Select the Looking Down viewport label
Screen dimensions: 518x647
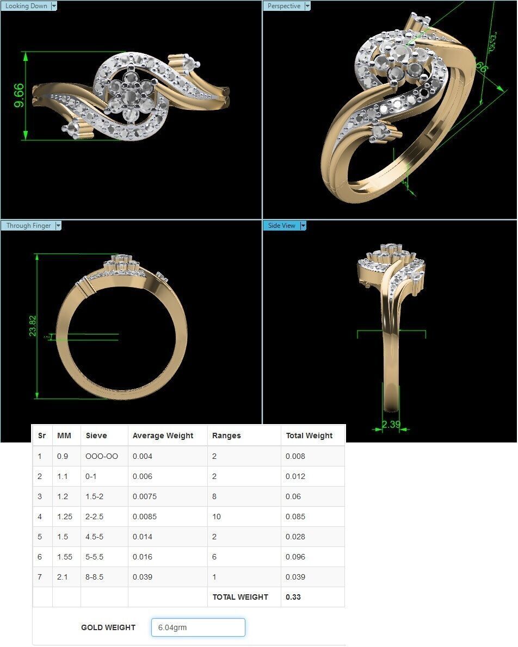tap(26, 6)
